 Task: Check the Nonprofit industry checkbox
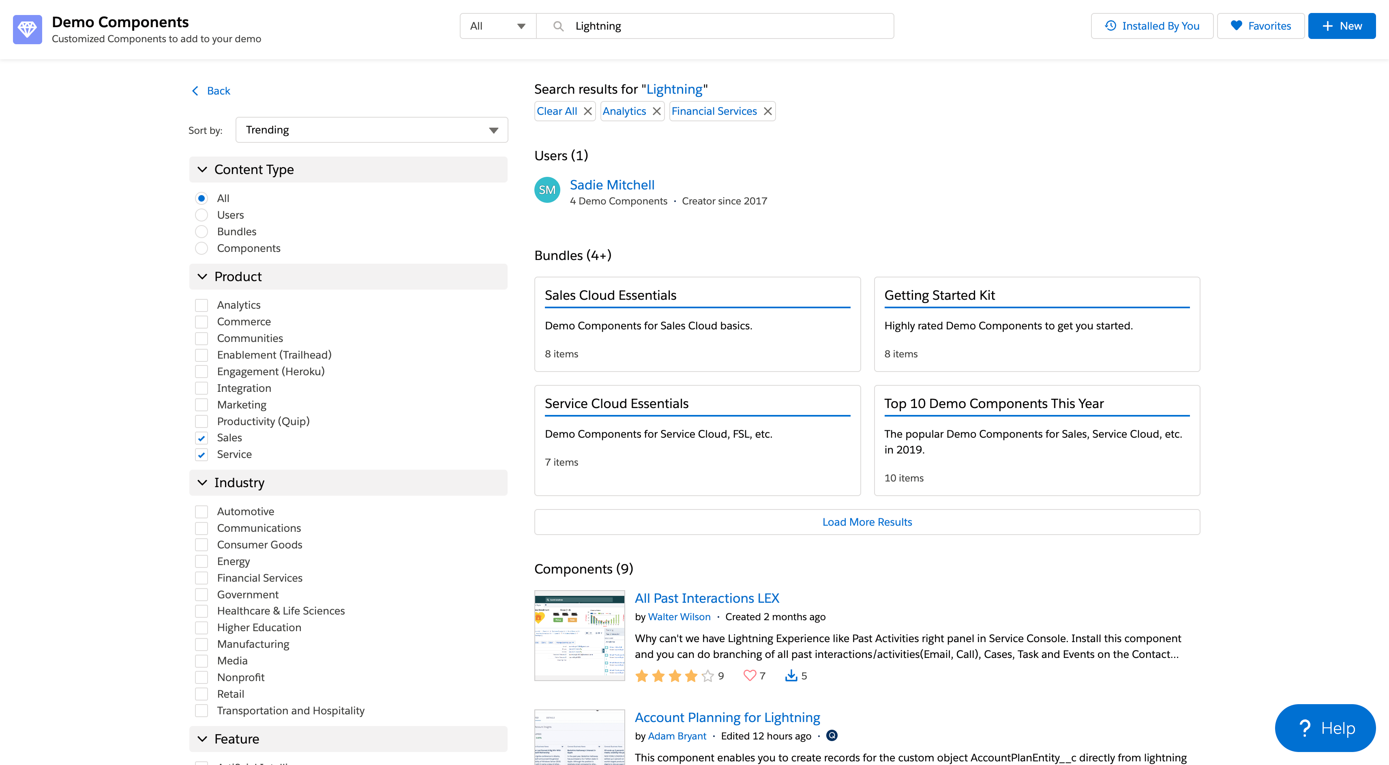tap(201, 678)
